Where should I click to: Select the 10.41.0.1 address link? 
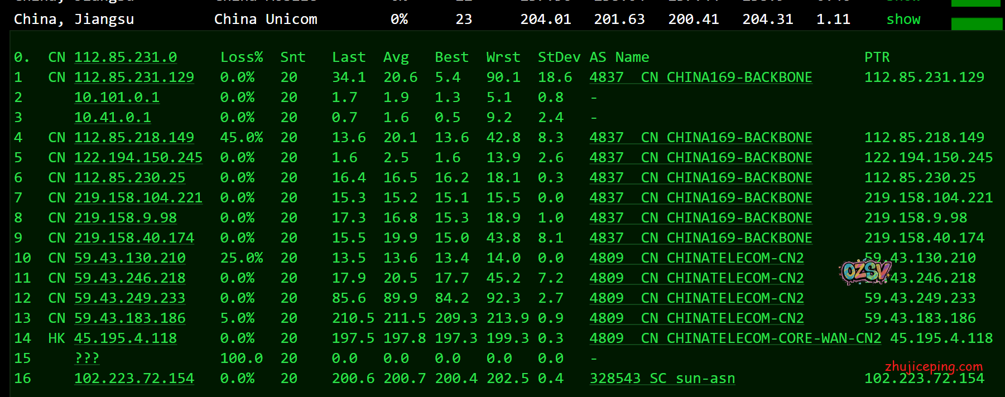point(112,118)
